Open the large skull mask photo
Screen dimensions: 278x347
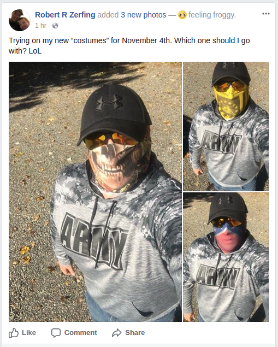click(96, 192)
